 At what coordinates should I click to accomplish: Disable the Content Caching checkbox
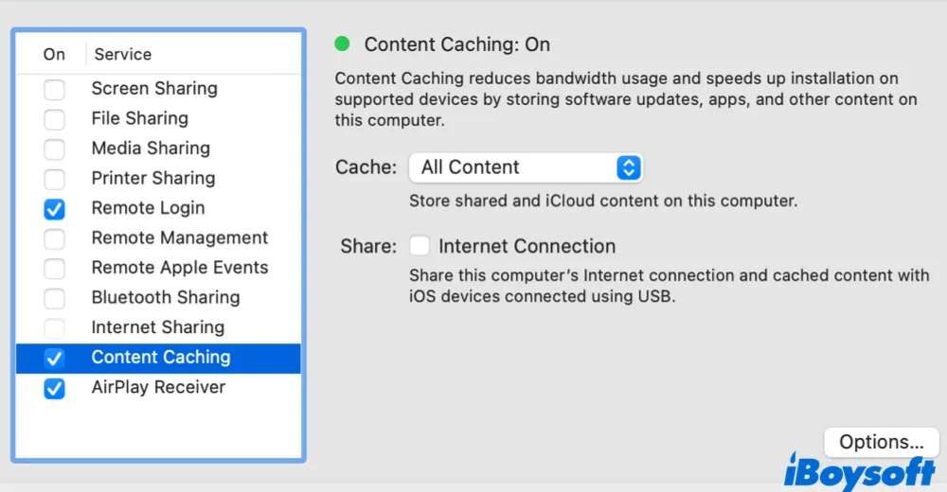(55, 358)
